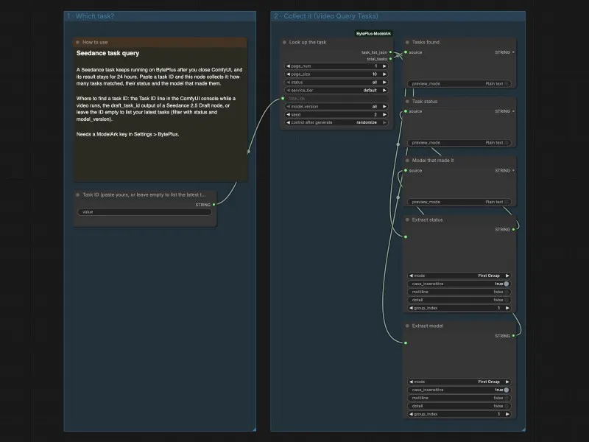The width and height of the screenshot is (589, 442).
Task: Click the 'Model that made it' node title
Action: coord(433,161)
